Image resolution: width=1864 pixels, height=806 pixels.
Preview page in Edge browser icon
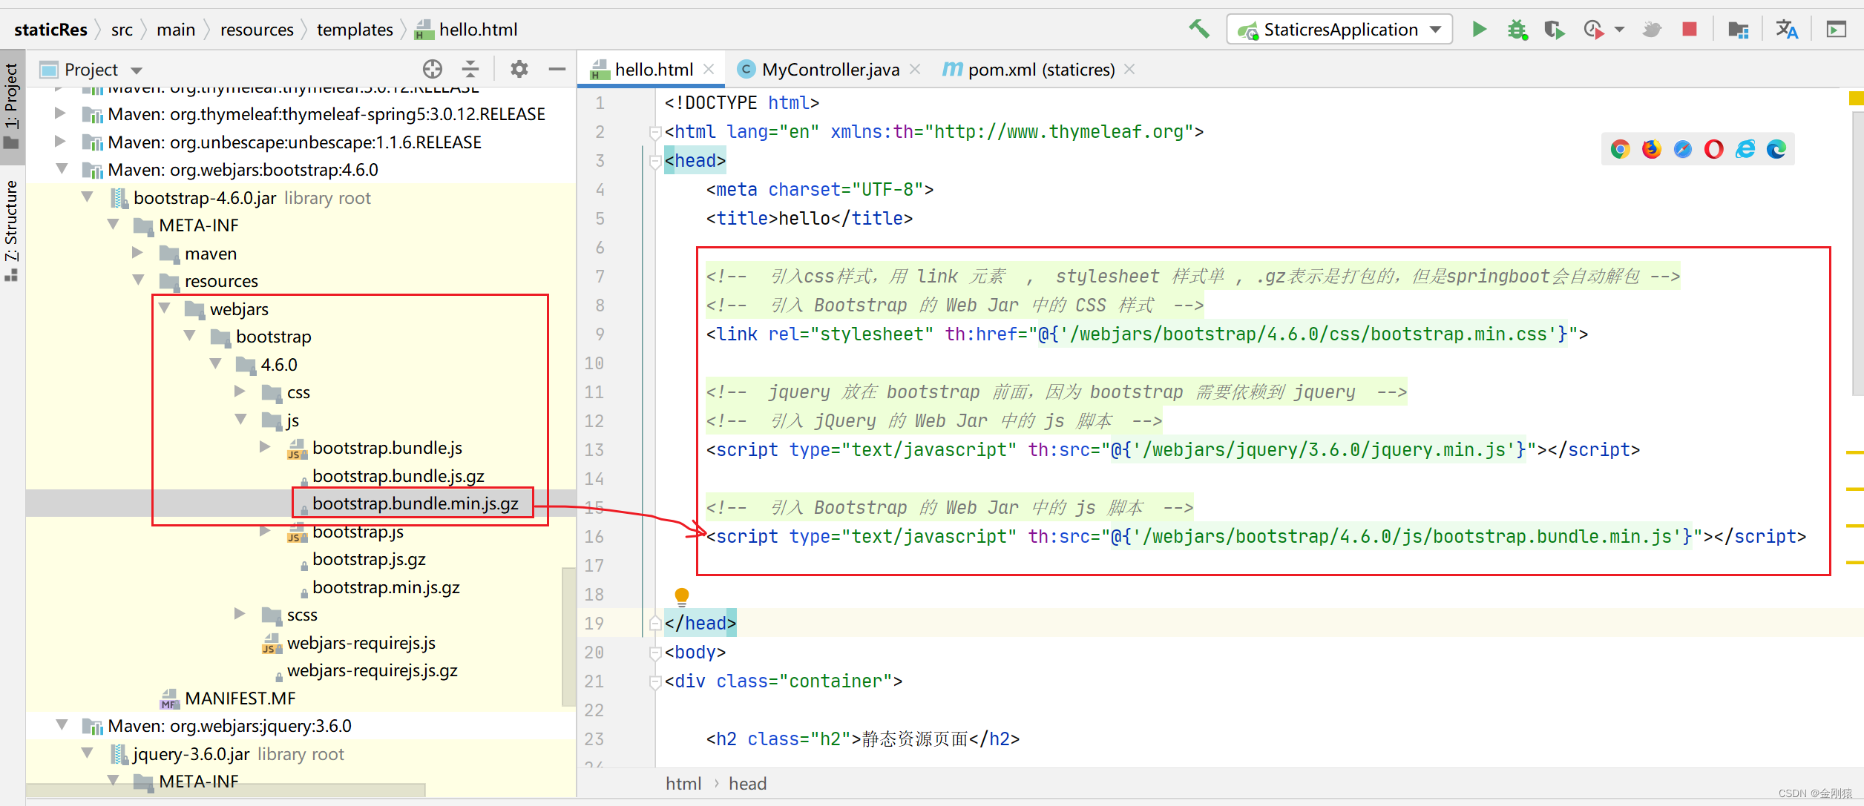1776,149
